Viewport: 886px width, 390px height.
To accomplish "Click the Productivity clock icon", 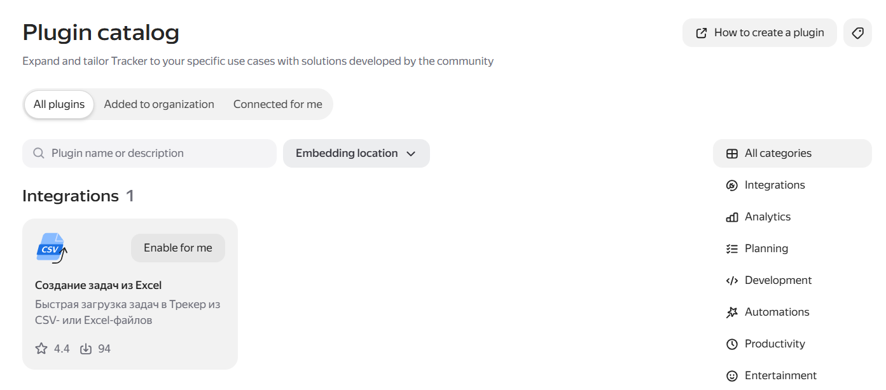I will tap(732, 344).
